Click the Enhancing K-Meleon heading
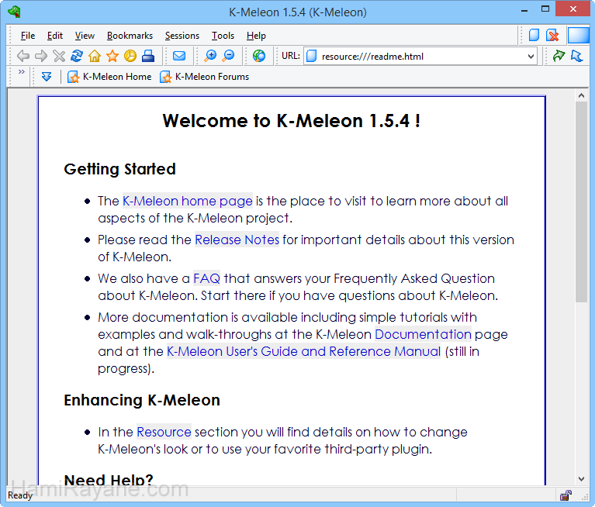 [142, 400]
